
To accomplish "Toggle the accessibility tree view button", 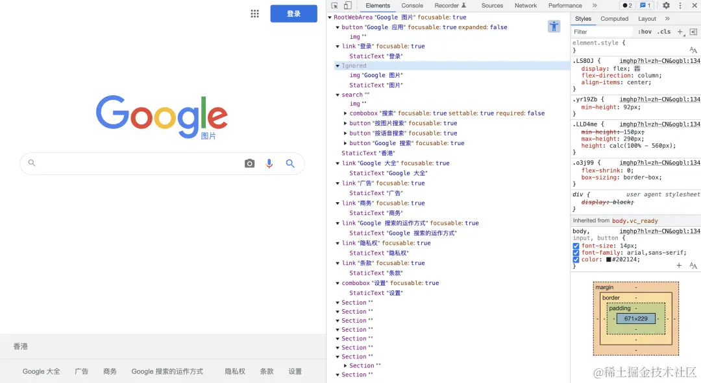I will pos(554,27).
